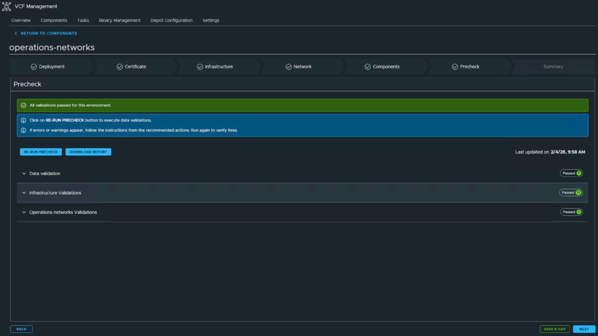Click the Infrastructure step checkmark icon
This screenshot has width=598, height=336.
click(200, 67)
